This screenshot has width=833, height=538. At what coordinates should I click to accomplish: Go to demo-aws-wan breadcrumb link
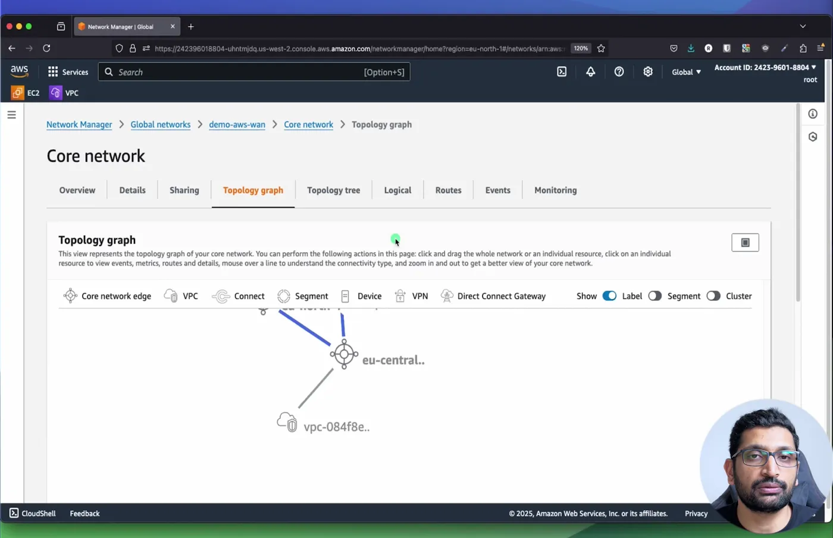click(x=237, y=124)
